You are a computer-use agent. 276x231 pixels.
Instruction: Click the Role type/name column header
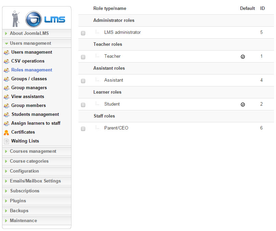click(x=110, y=9)
